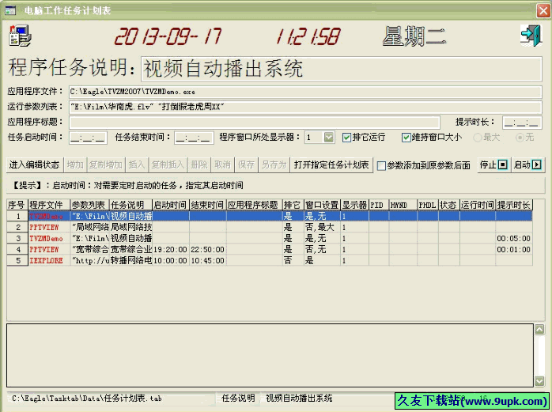
Task: Click log panel scroll down arrow
Action: click(x=539, y=381)
